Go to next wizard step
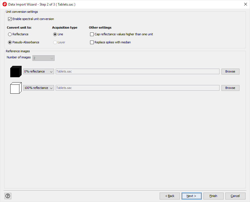The width and height of the screenshot is (250, 202). click(191, 196)
